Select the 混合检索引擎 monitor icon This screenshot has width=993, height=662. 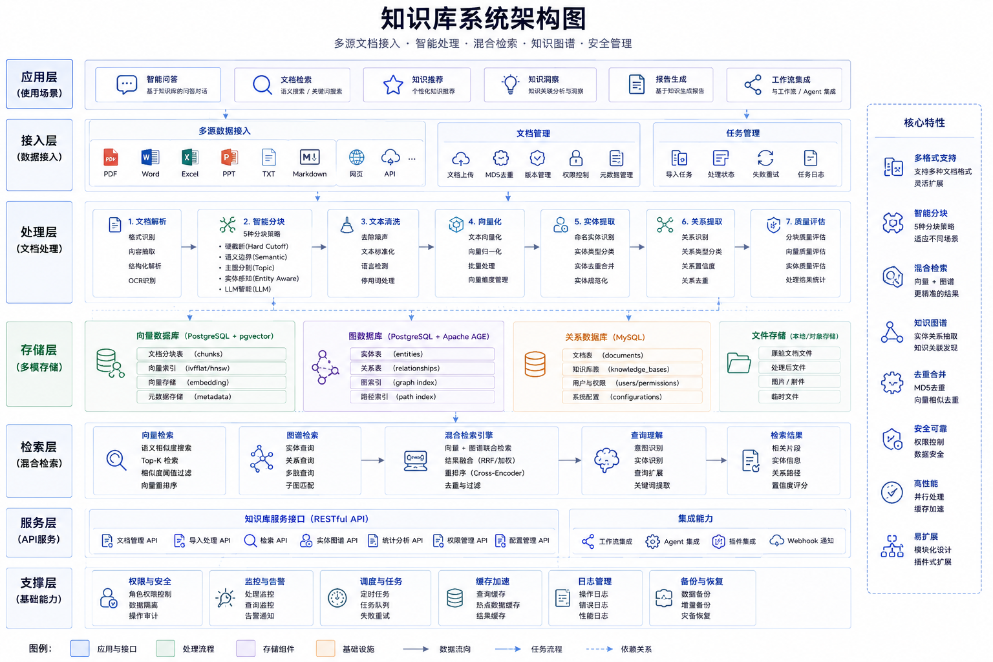point(415,461)
